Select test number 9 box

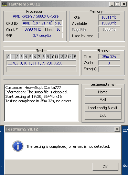[x=48, y=57]
